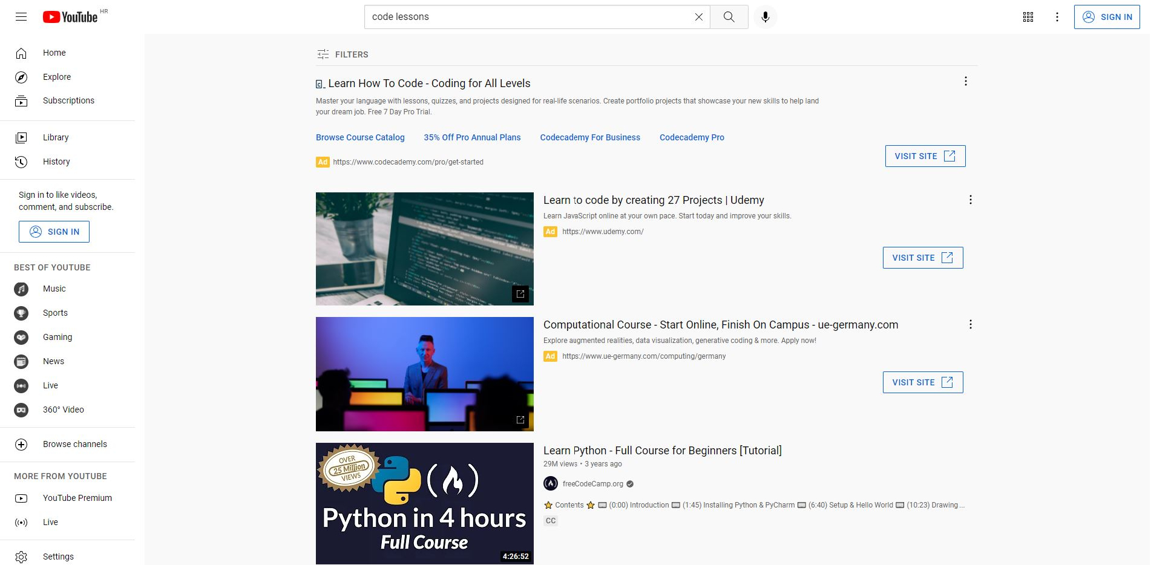Click the ue-germany.com ad URL
Image resolution: width=1151 pixels, height=565 pixels.
pyautogui.click(x=644, y=356)
